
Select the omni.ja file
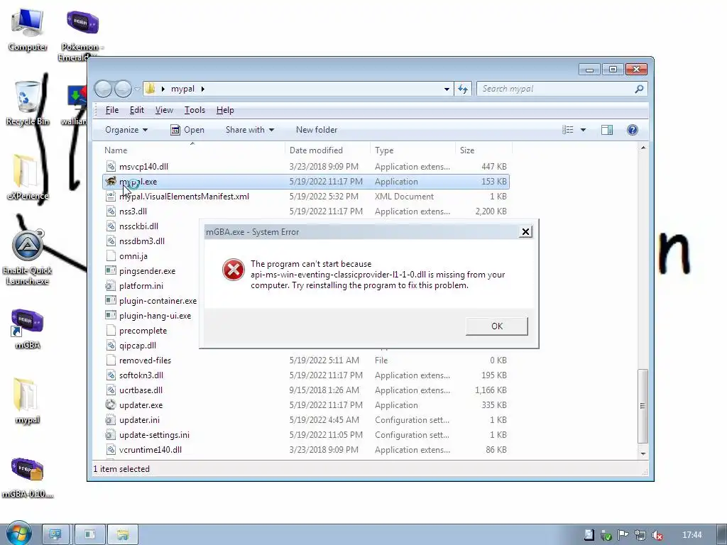pos(133,255)
